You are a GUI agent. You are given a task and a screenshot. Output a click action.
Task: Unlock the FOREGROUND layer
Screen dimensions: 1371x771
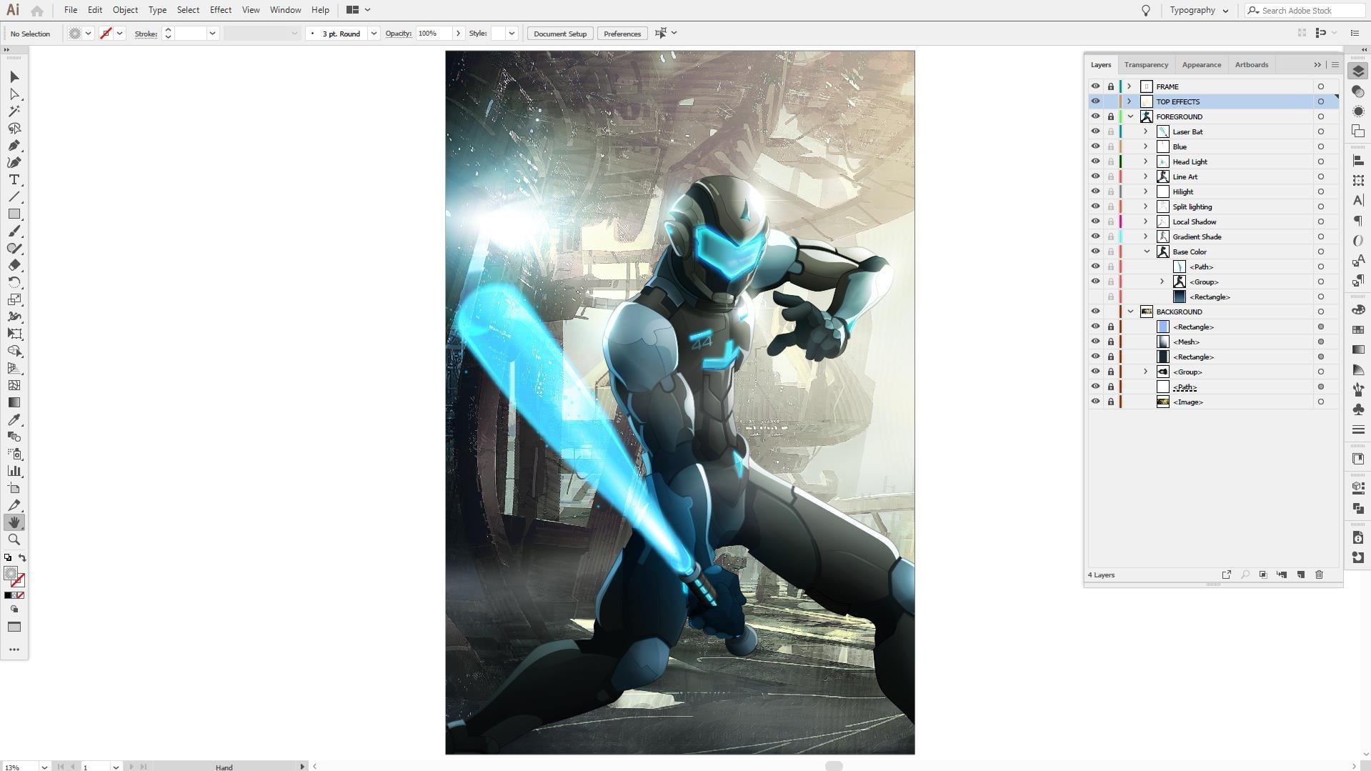coord(1111,116)
